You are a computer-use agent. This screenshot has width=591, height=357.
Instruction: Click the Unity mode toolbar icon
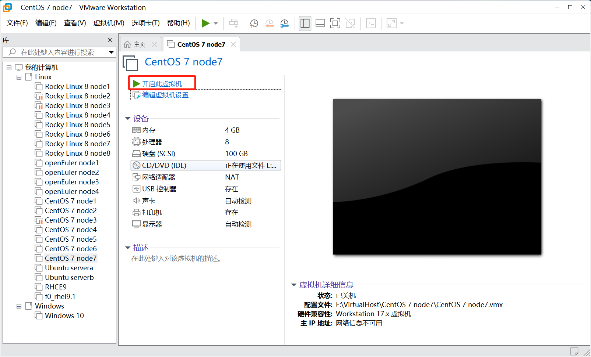[x=351, y=24]
